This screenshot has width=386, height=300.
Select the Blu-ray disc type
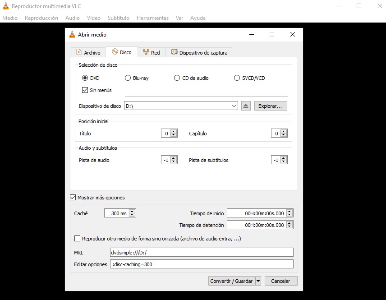[x=128, y=78]
